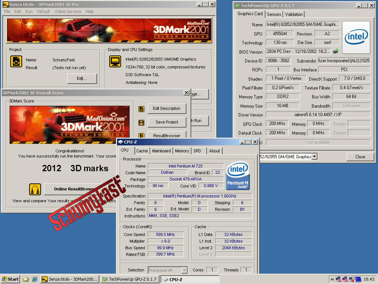The width and height of the screenshot is (378, 284).
Task: Click the 3DMark2001 taskbar button
Action: (x=70, y=279)
